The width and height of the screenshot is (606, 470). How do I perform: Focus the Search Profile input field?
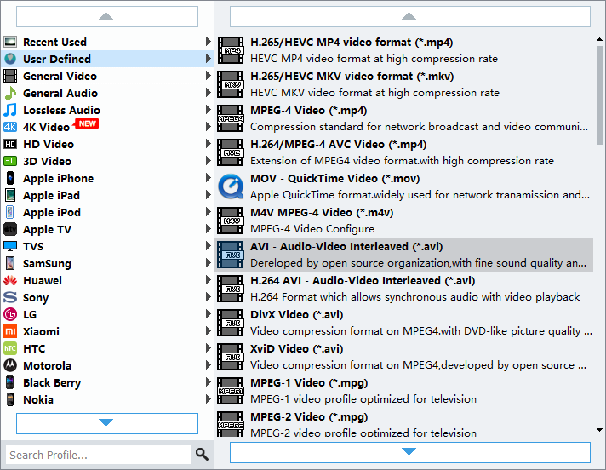98,455
